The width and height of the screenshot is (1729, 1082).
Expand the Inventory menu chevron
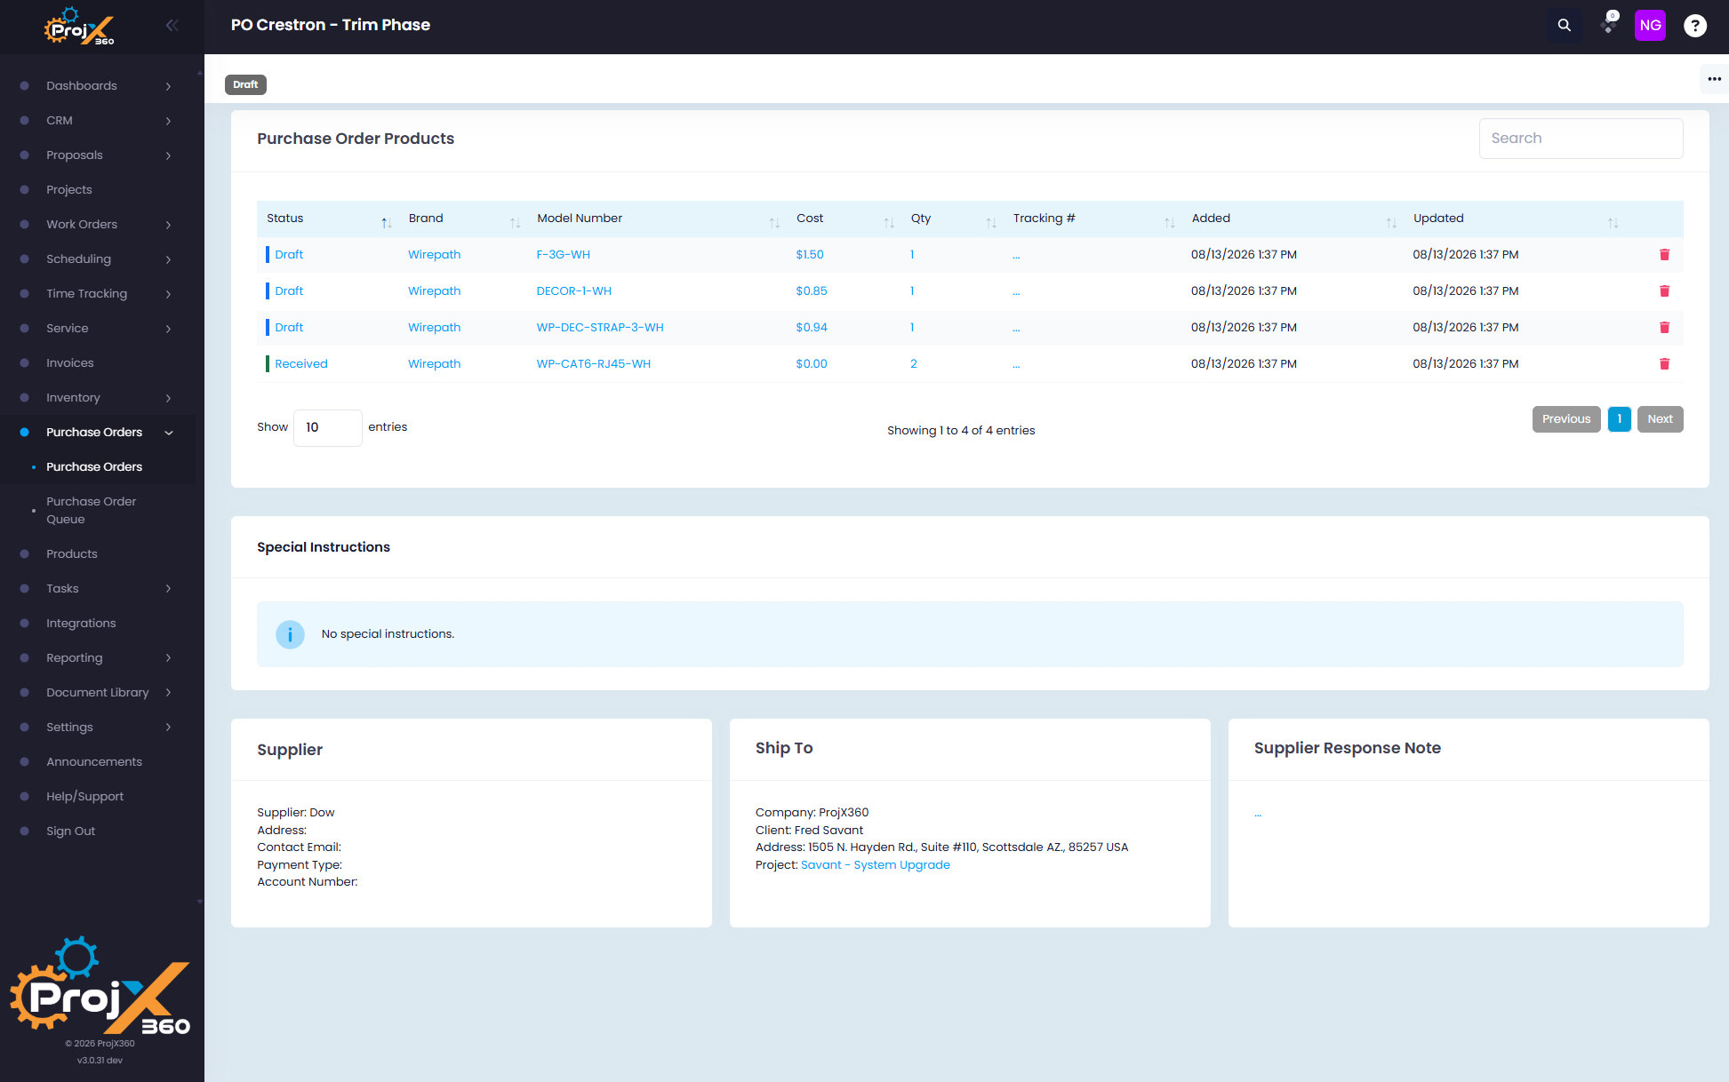[168, 398]
